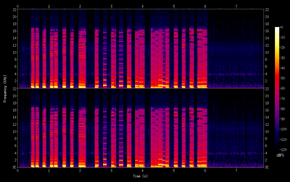The width and height of the screenshot is (290, 182).
Task: Click the -30 tick on the color scale
Action: (x=281, y=58)
